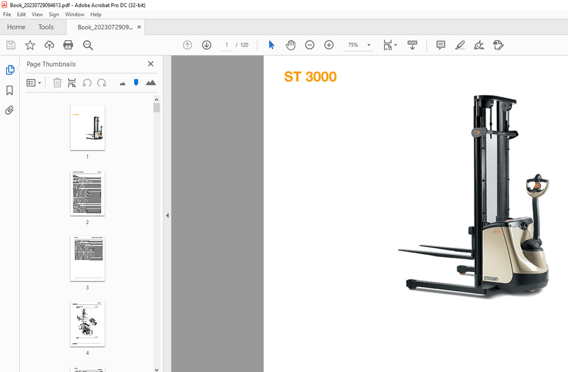568x372 pixels.
Task: Toggle the Selection tool on
Action: (271, 45)
